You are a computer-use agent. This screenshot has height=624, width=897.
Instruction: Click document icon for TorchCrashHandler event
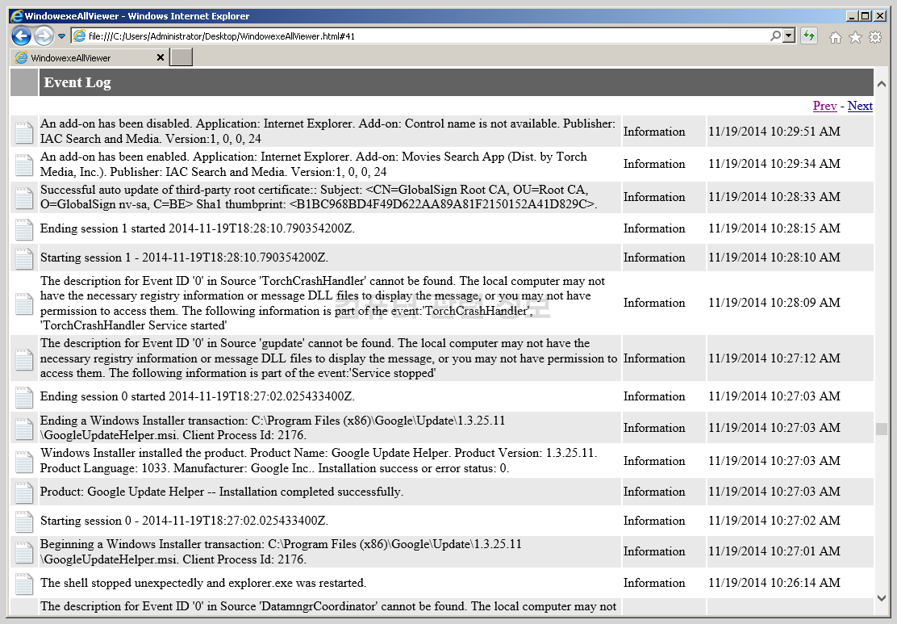click(24, 304)
